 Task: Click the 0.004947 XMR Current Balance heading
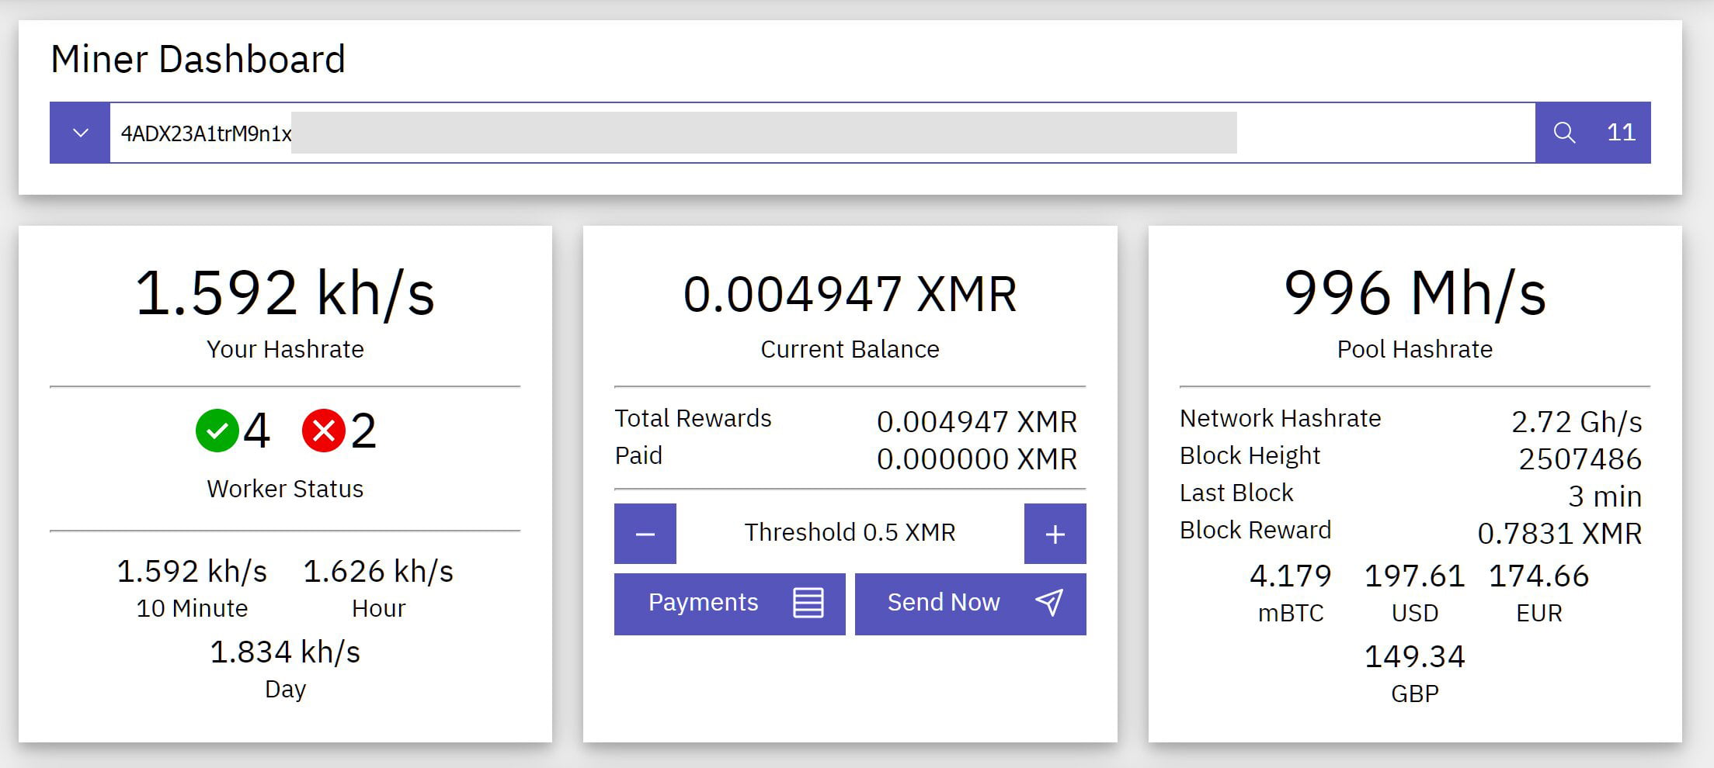850,295
